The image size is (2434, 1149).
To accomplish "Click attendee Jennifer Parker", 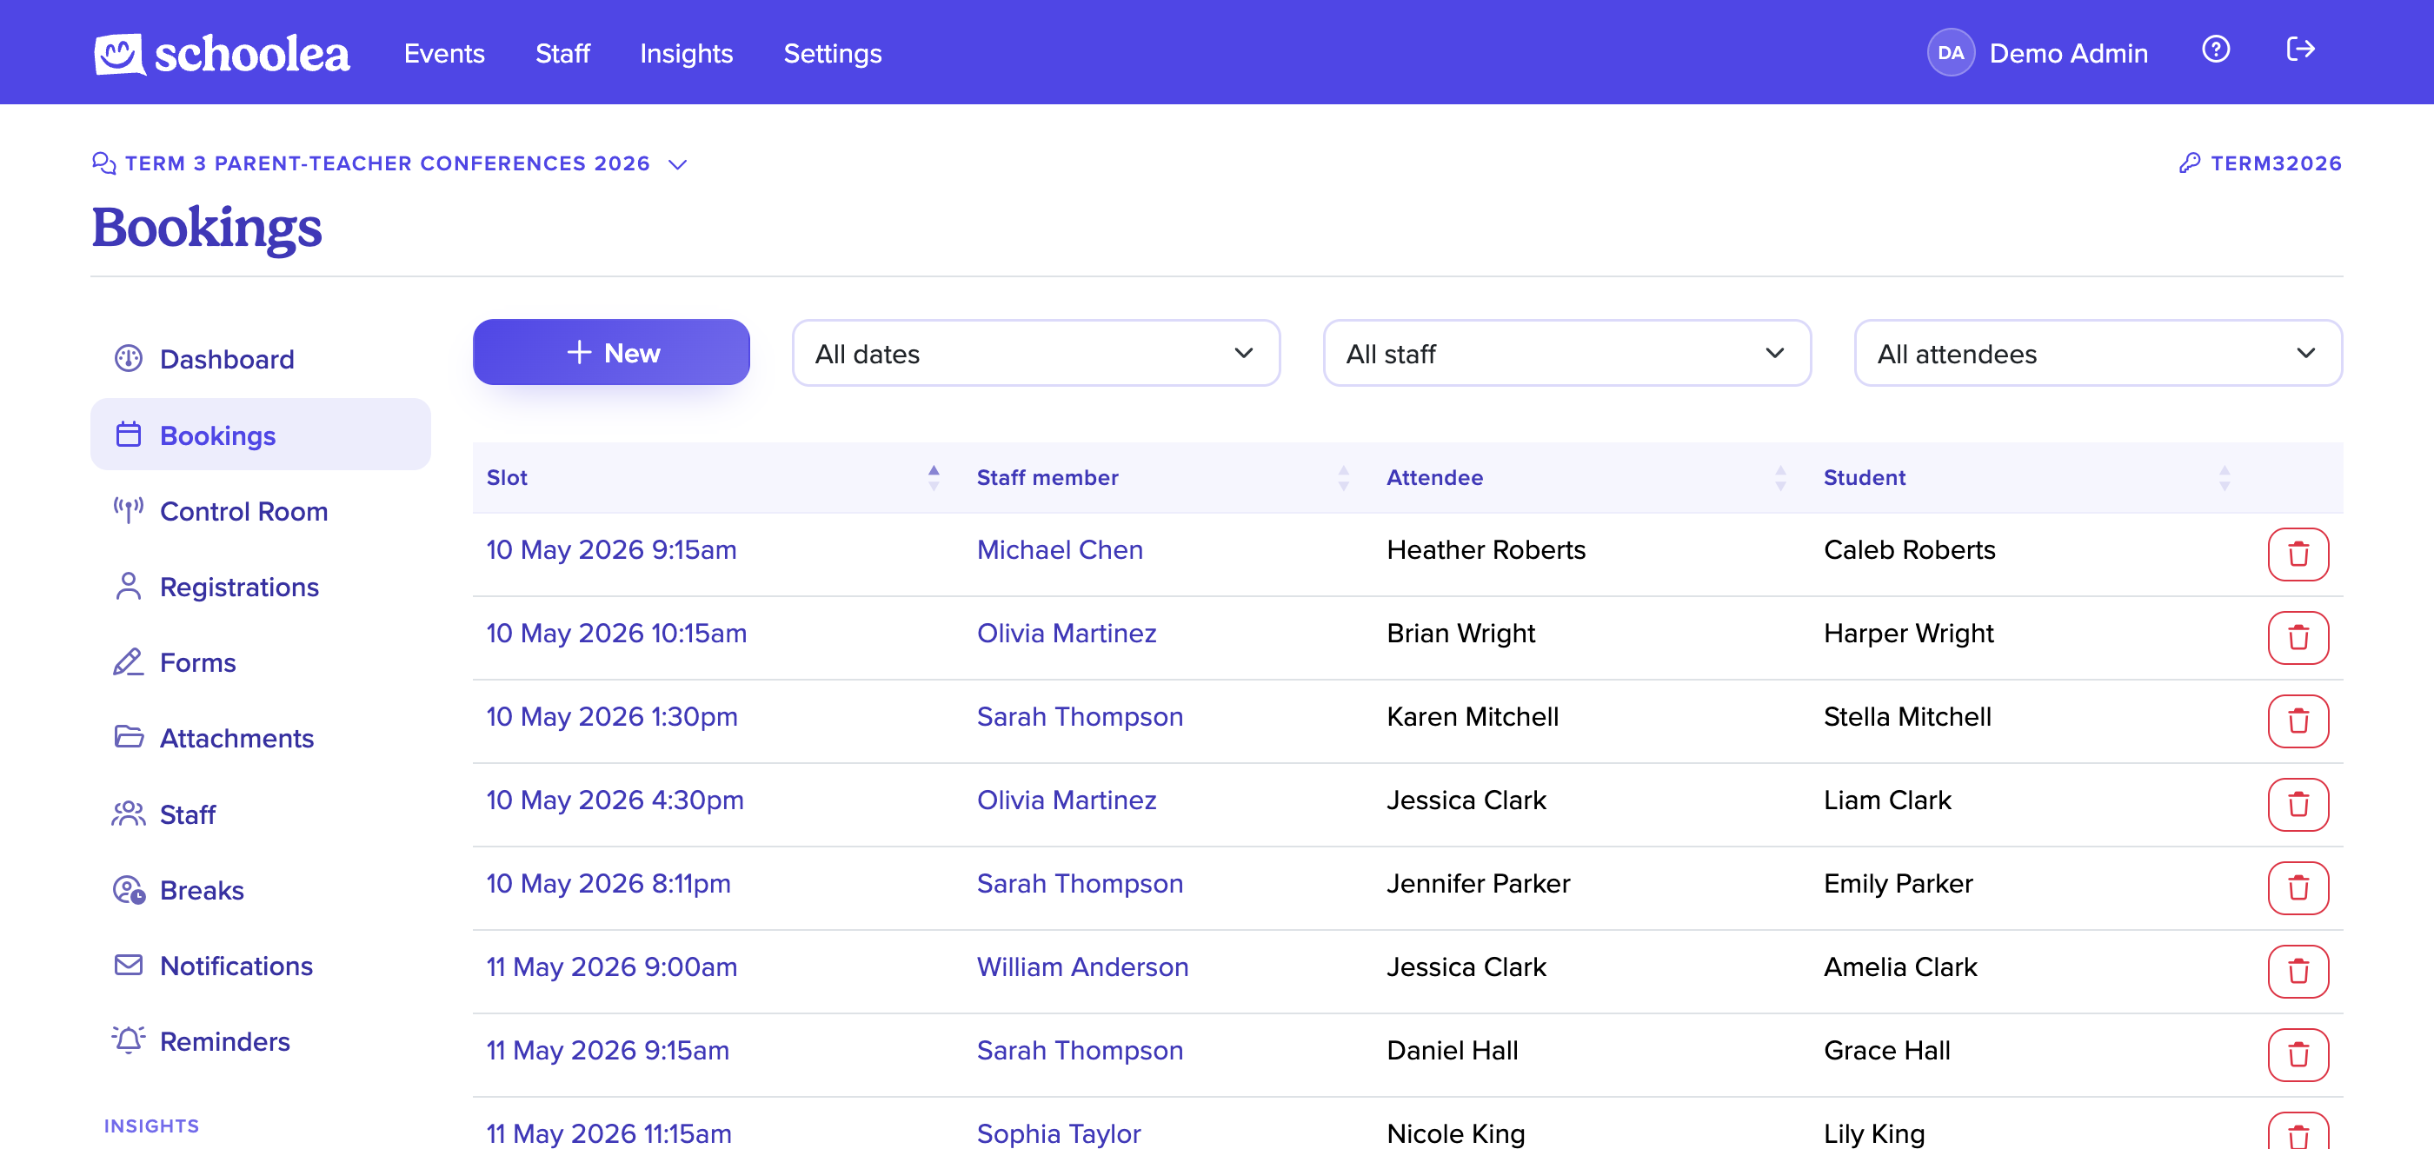I will click(x=1478, y=884).
